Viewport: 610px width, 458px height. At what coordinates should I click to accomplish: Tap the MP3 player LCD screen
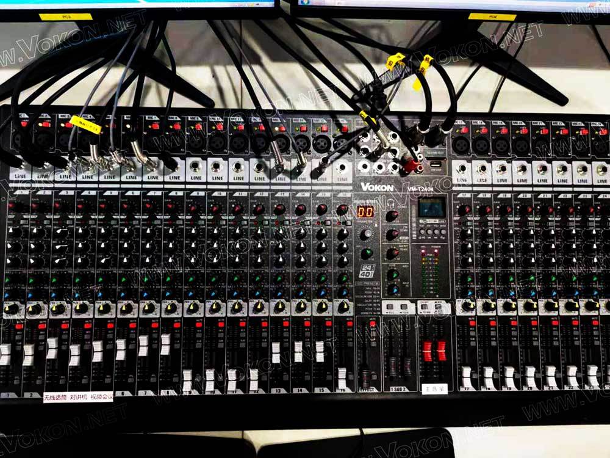(x=432, y=207)
